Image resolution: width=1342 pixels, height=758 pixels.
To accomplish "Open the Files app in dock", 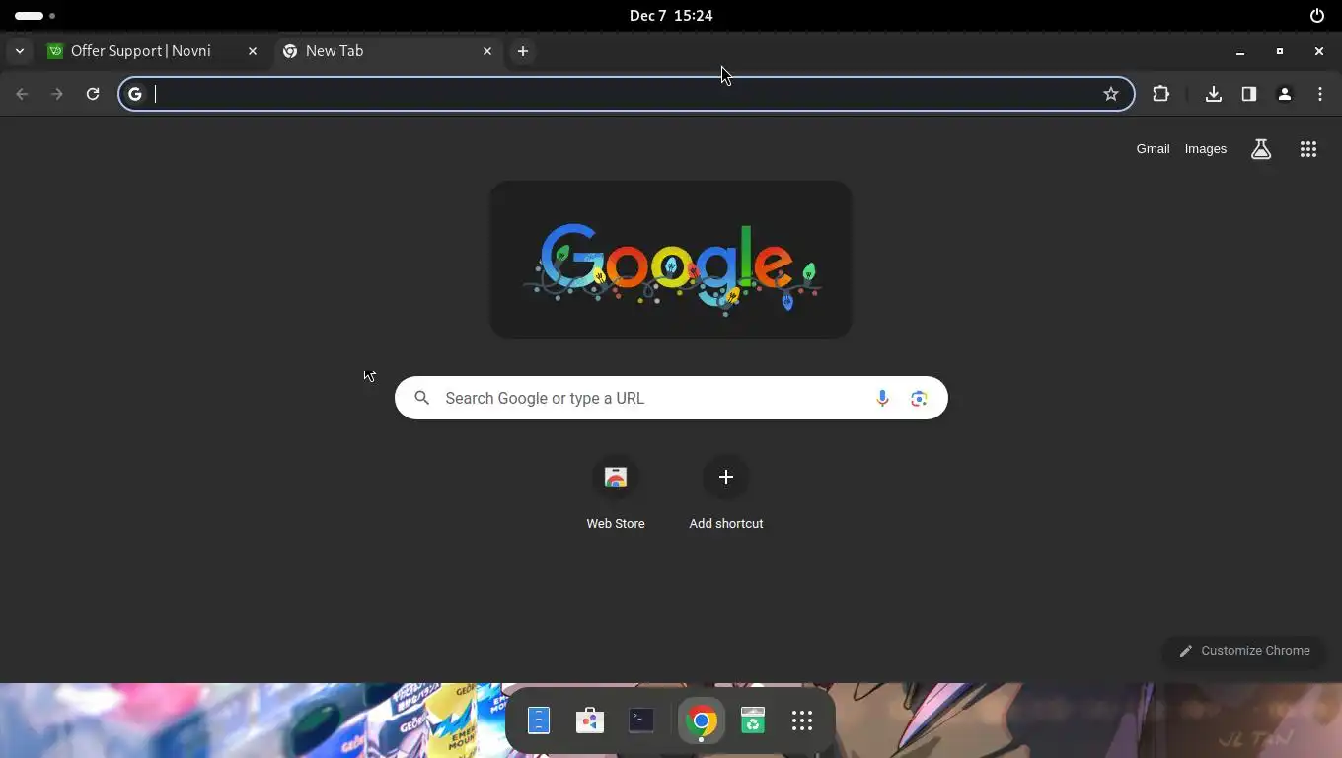I will 539,721.
